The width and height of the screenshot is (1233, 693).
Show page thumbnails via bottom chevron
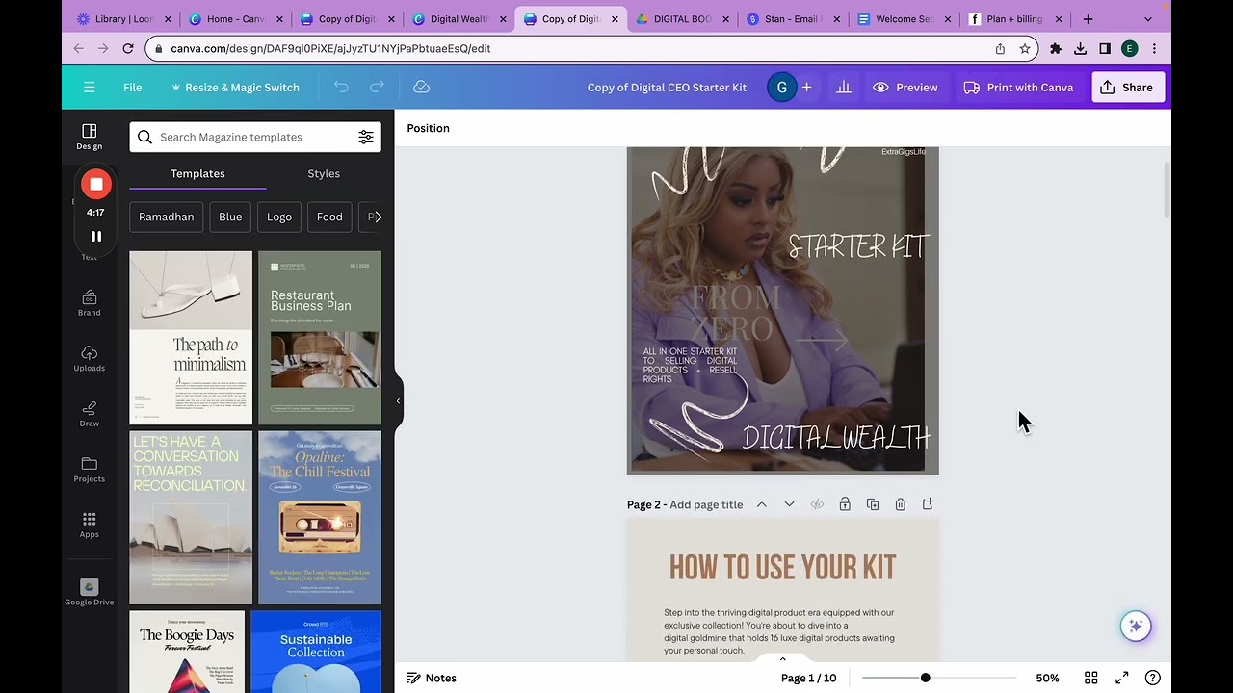coord(782,659)
